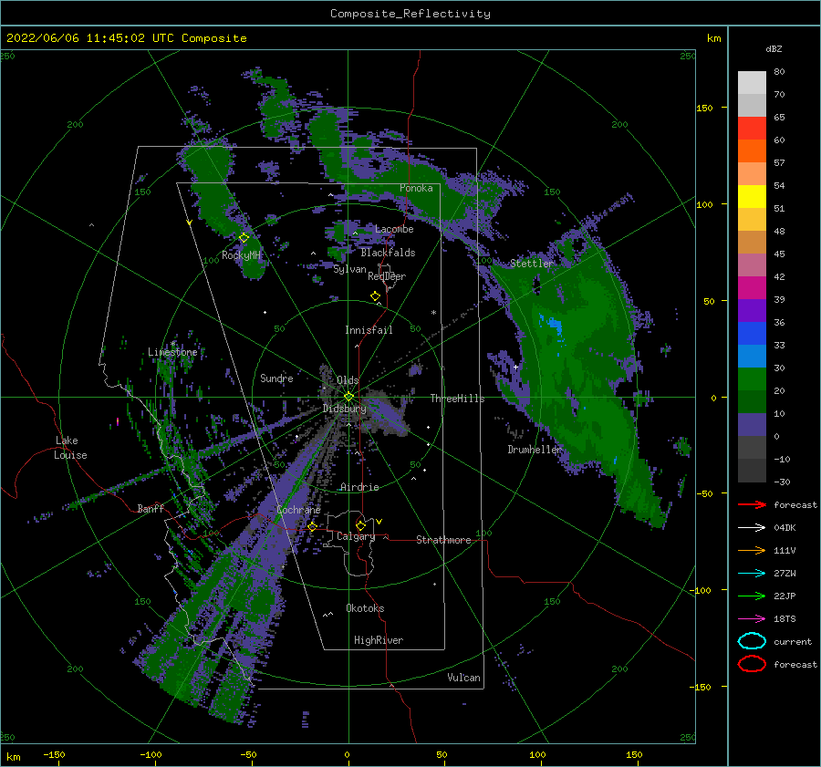Select the orange 60–57 dBZ swatch

coord(752,151)
